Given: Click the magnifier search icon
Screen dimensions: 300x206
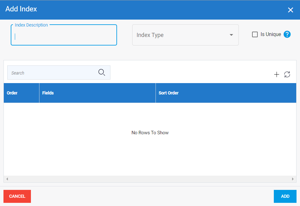Looking at the screenshot, I should (x=102, y=73).
